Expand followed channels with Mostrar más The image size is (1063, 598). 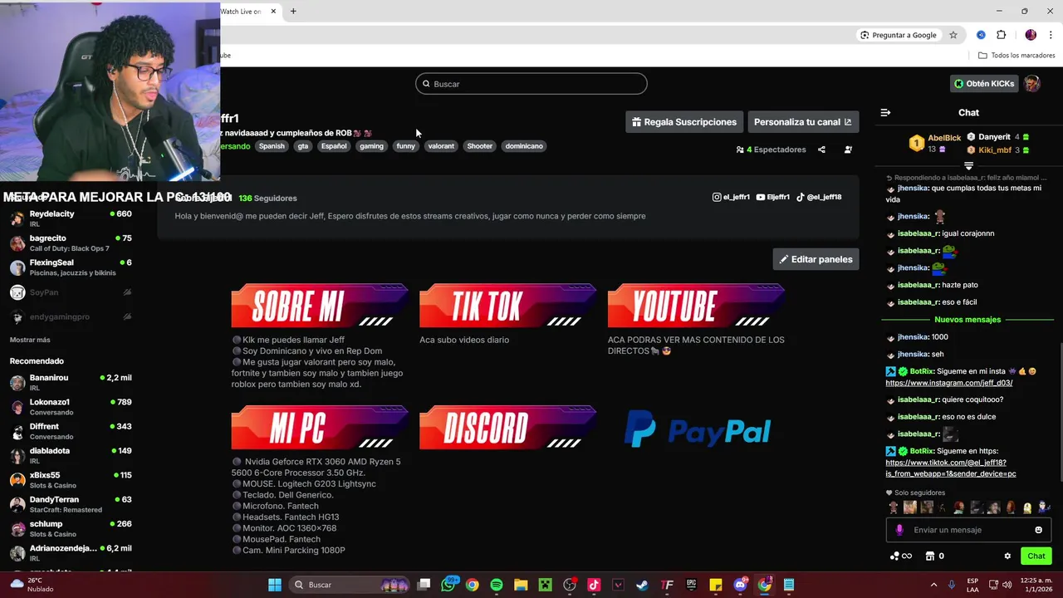30,340
